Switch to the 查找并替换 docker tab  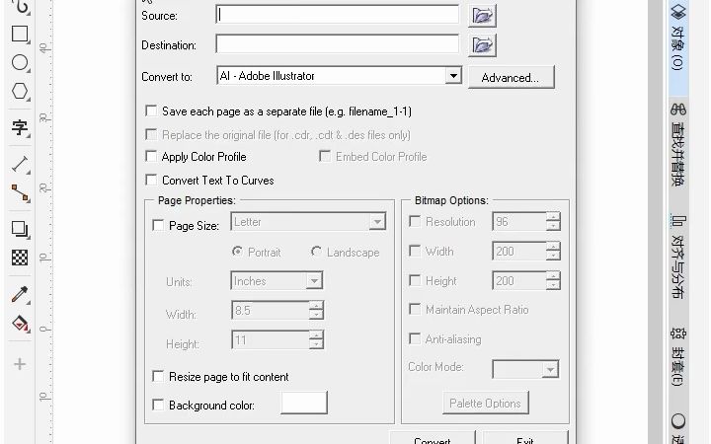tap(678, 145)
